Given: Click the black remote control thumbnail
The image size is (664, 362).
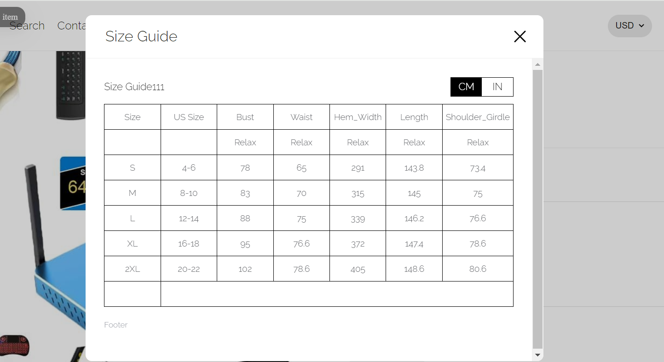Looking at the screenshot, I should point(71,85).
